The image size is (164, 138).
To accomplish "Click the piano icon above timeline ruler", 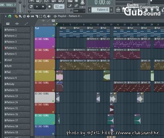I will [53, 20].
